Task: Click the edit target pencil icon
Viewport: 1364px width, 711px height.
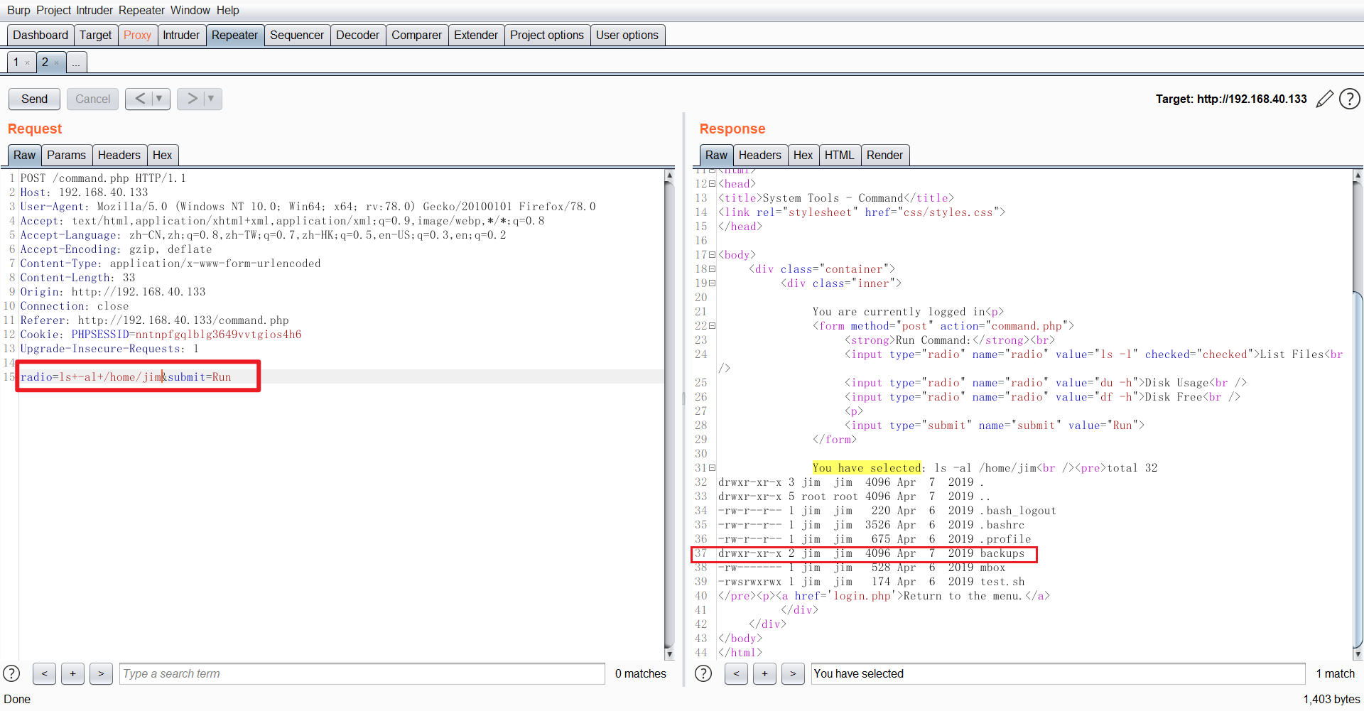Action: click(1324, 99)
